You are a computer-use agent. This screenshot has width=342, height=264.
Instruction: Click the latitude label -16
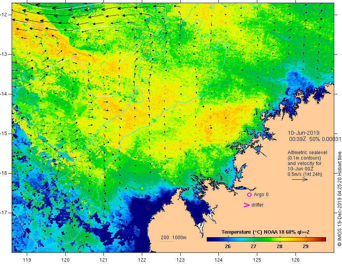[x=4, y=173]
